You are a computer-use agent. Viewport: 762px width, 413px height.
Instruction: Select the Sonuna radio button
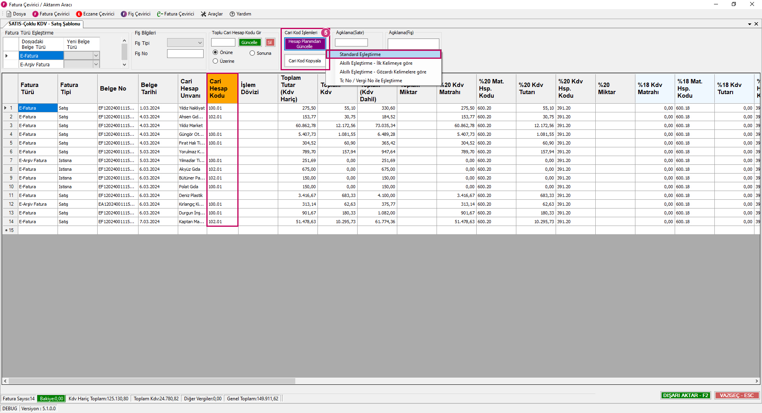(x=252, y=53)
